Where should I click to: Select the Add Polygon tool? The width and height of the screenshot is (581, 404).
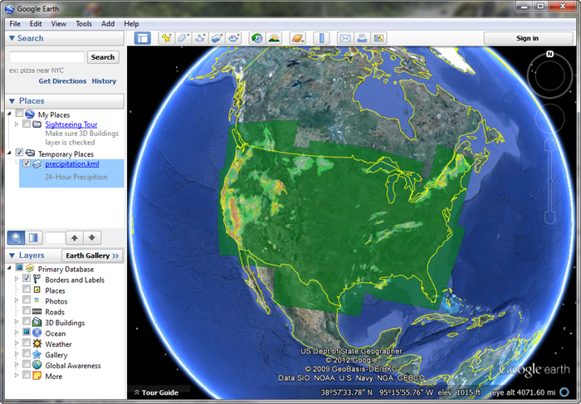(x=183, y=38)
